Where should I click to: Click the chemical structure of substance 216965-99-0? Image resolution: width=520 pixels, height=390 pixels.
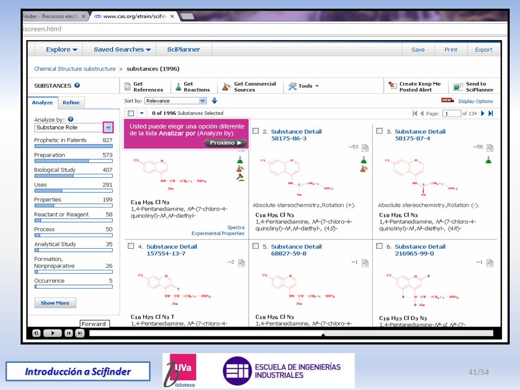pos(424,290)
